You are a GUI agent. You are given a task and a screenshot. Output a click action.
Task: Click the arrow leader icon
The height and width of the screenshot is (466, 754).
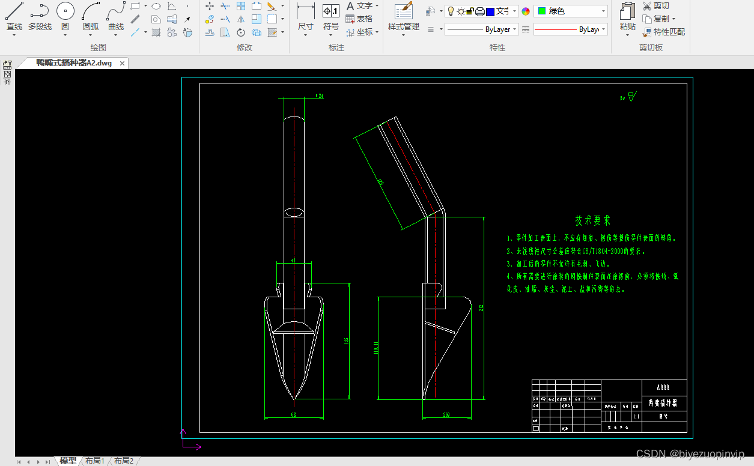point(187,19)
